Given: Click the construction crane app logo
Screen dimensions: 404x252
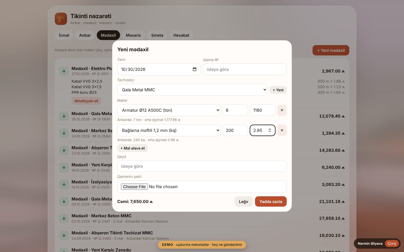Looking at the screenshot, I should 61,19.
